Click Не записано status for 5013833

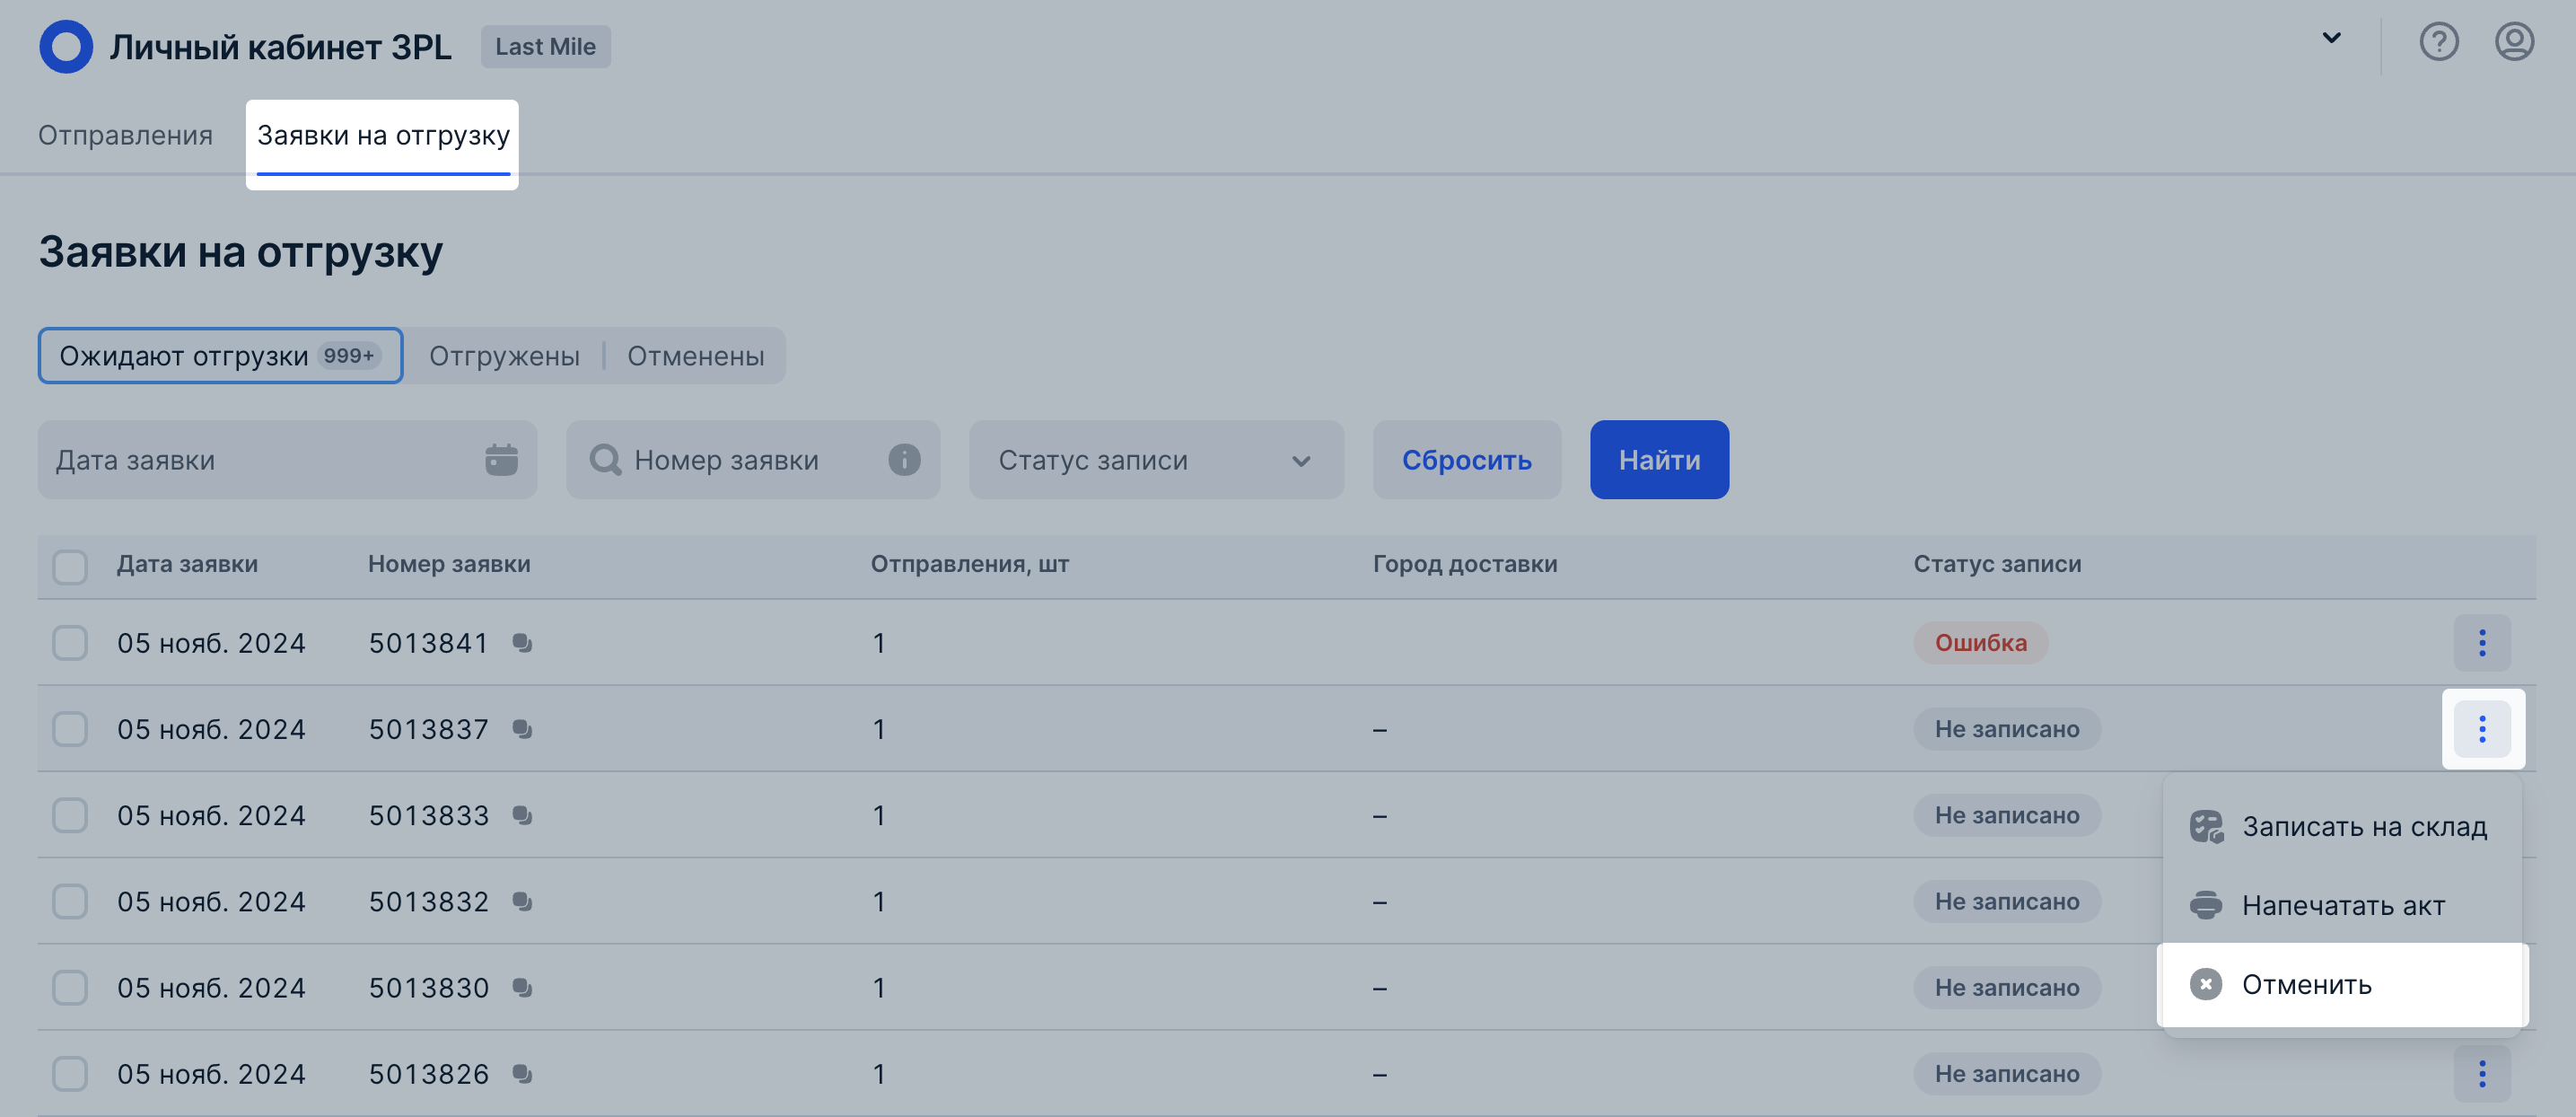[x=2006, y=815]
